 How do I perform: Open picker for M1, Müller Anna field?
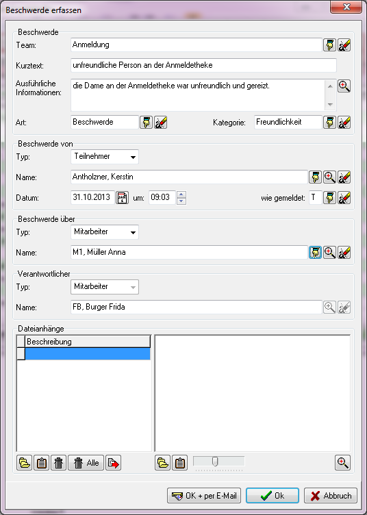point(315,253)
